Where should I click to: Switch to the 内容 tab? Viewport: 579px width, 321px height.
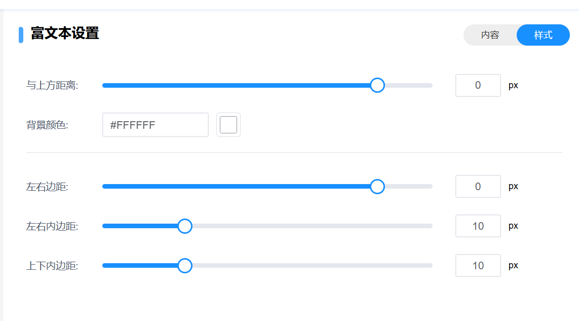click(490, 35)
